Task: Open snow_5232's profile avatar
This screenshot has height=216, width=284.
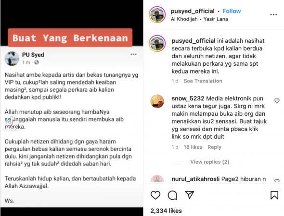Action: point(157,101)
